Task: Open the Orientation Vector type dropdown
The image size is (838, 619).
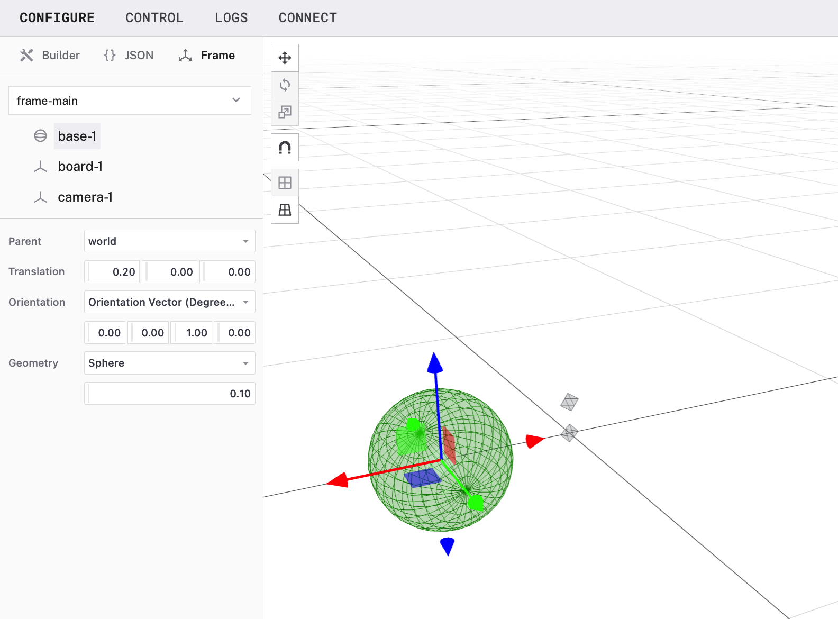Action: [x=169, y=302]
